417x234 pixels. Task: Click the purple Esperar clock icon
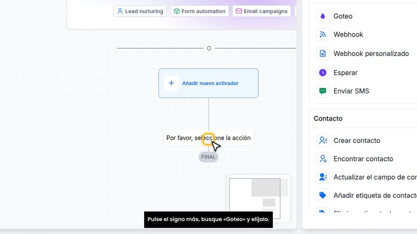click(323, 73)
